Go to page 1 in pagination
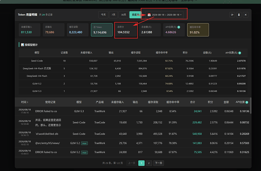This screenshot has width=261, height=171. (141, 163)
